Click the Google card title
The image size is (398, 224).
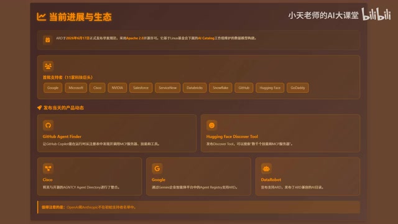pyautogui.click(x=159, y=180)
